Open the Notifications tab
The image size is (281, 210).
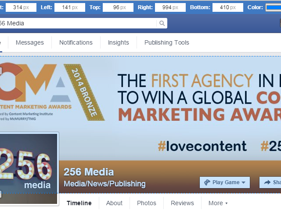(76, 42)
